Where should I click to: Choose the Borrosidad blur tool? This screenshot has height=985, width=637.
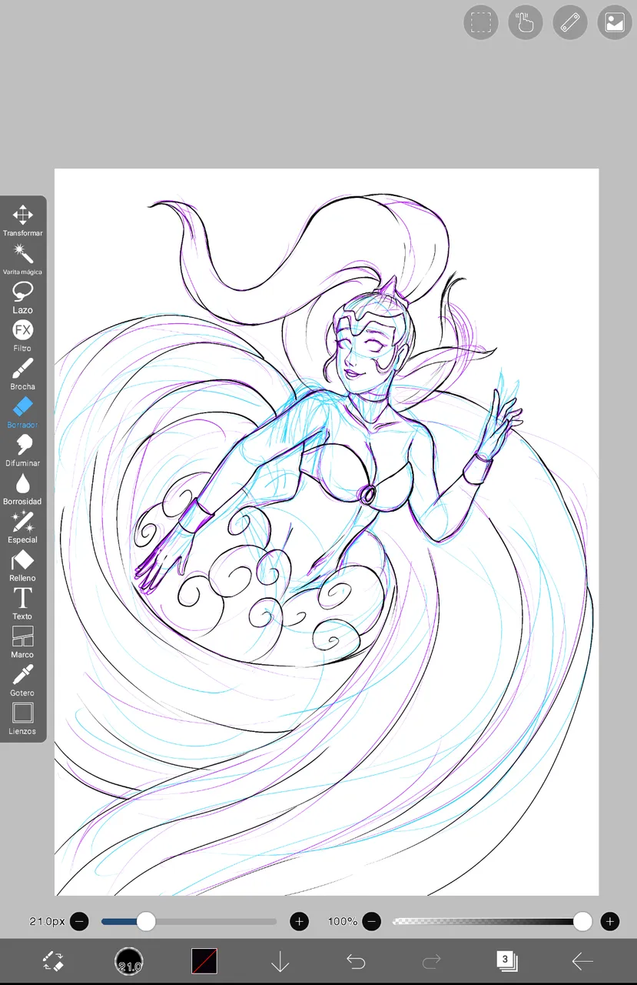[x=22, y=489]
